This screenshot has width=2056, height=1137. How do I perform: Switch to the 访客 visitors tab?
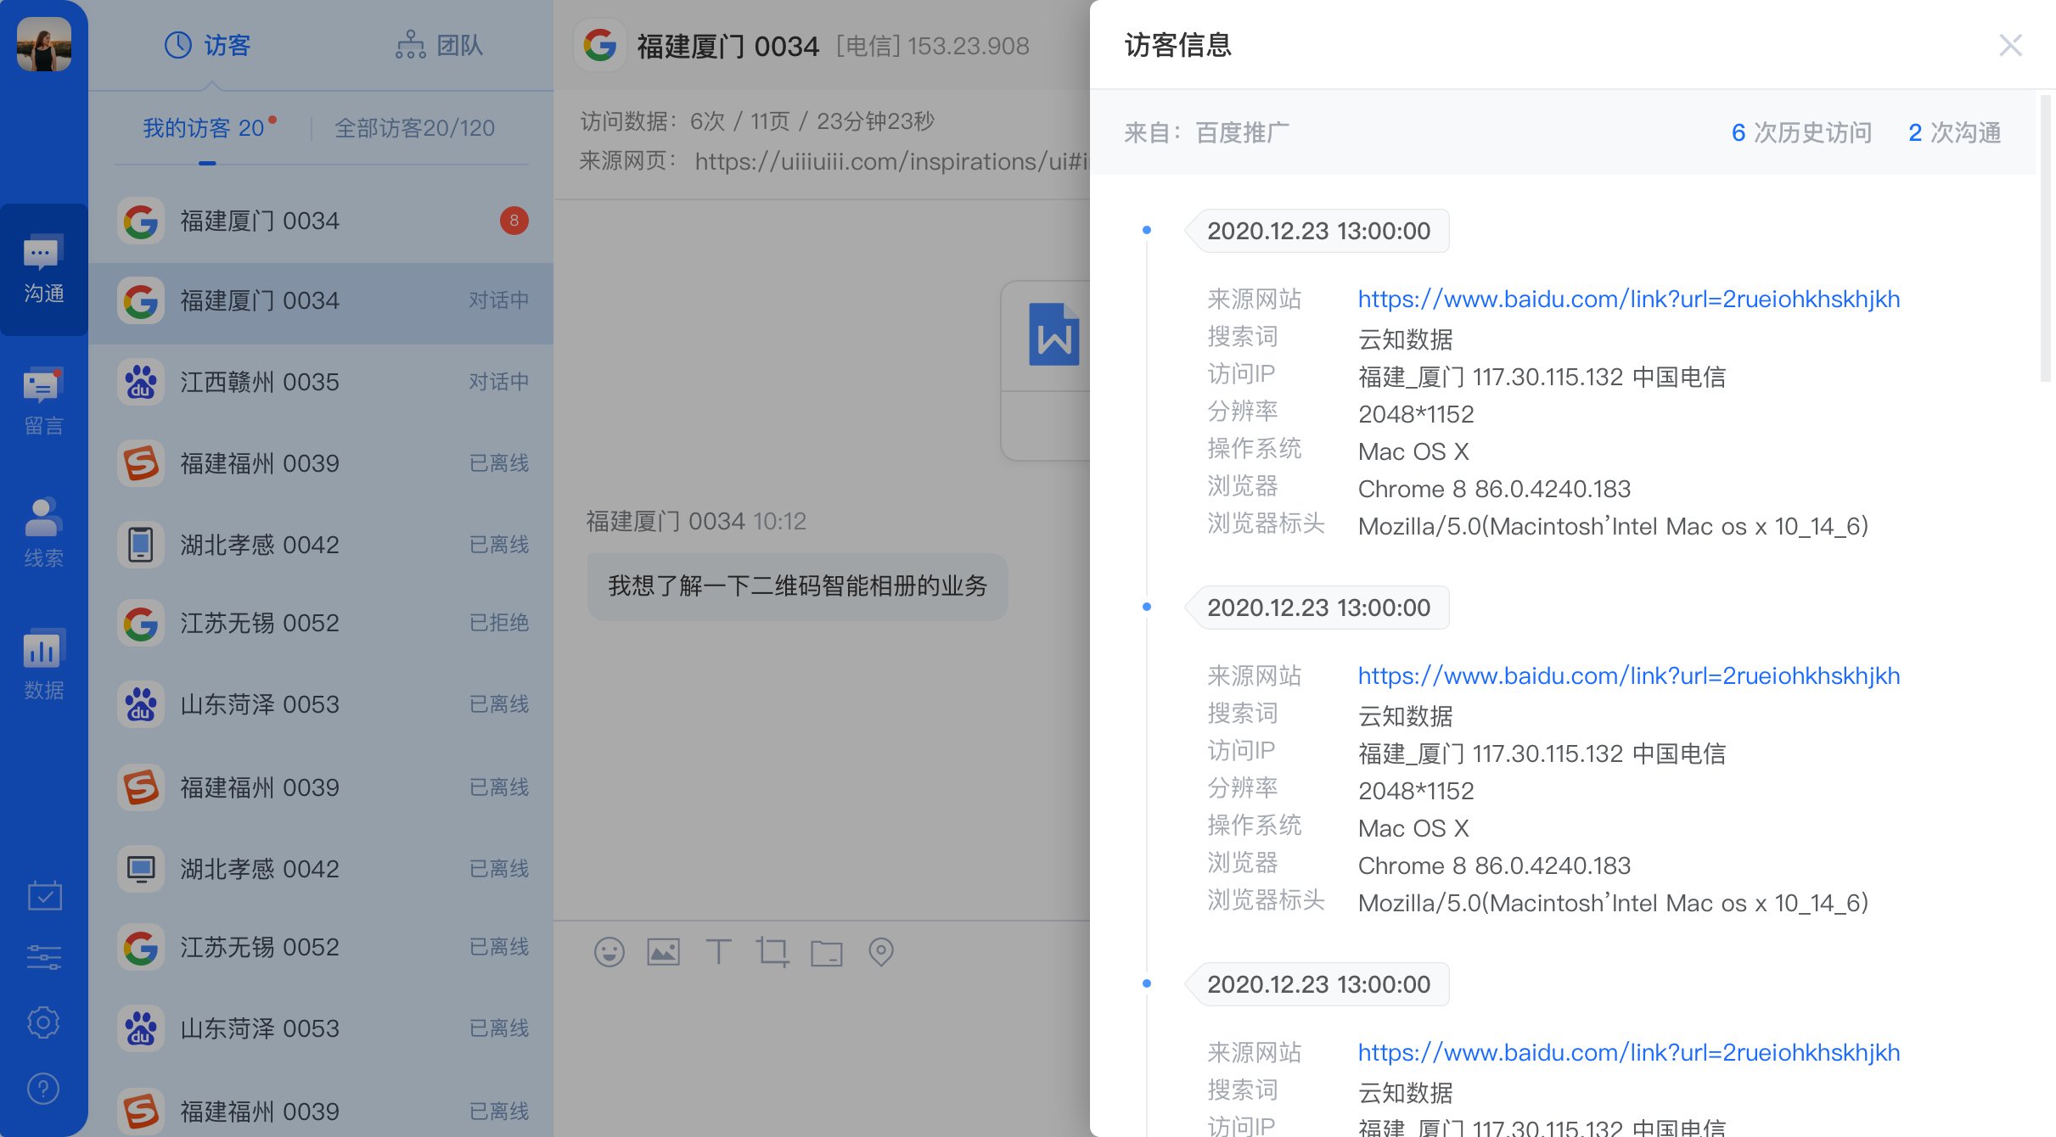pyautogui.click(x=208, y=45)
